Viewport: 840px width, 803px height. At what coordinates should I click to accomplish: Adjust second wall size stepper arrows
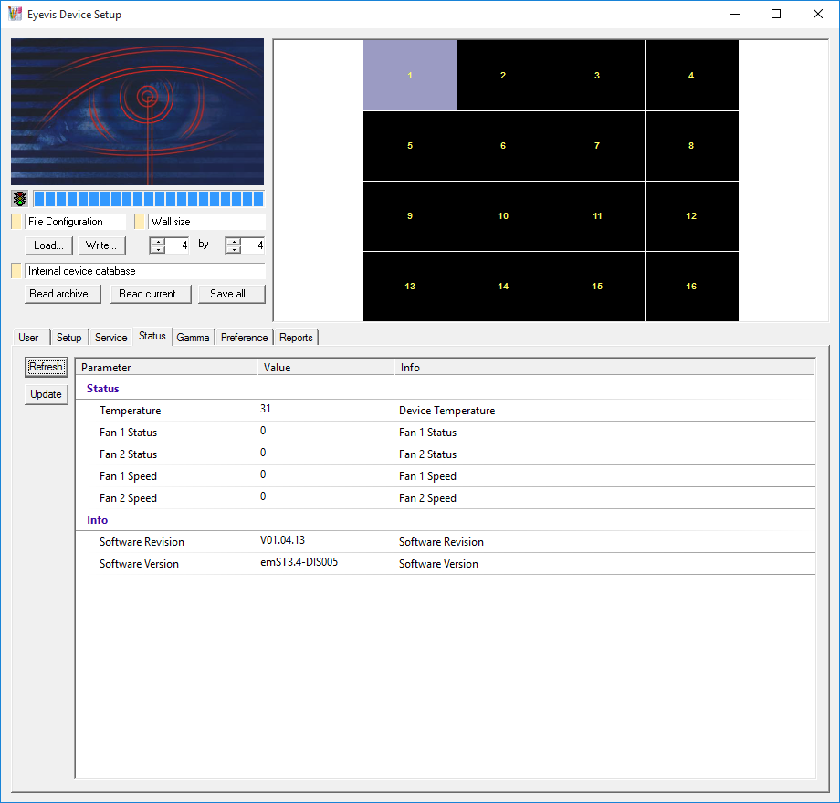click(x=233, y=245)
